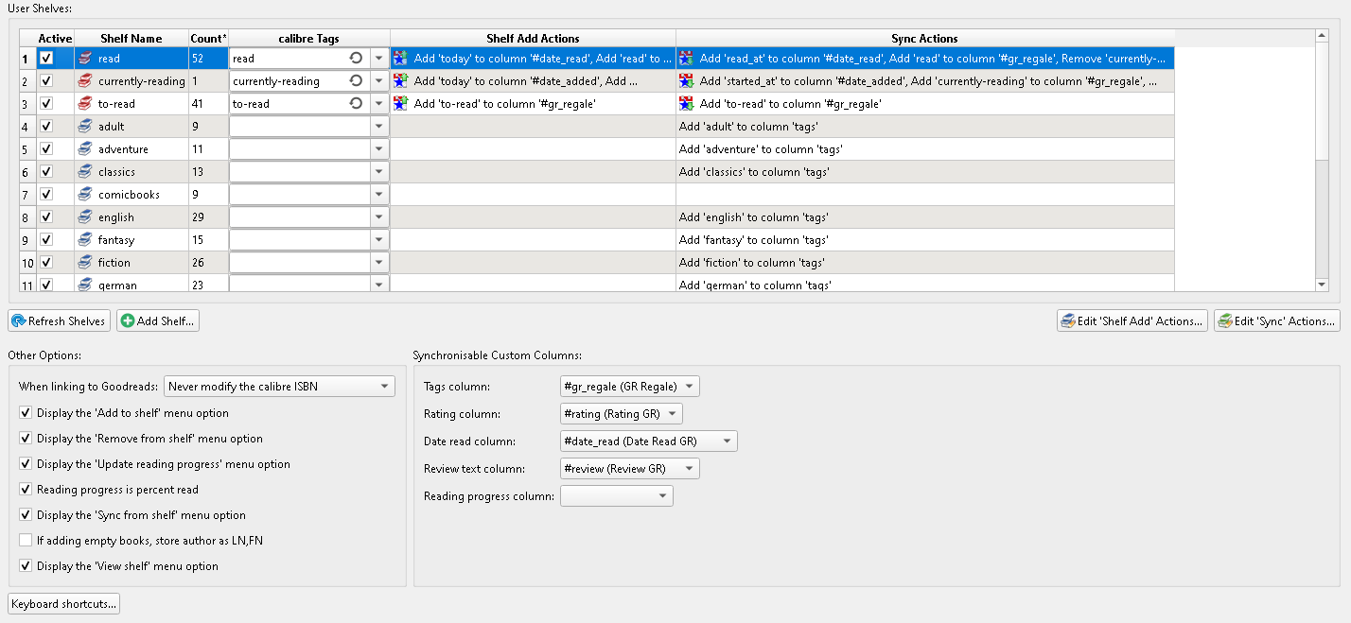The width and height of the screenshot is (1351, 623).
Task: Open the calibre Tags dropdown for the adult shelf
Action: 379,127
